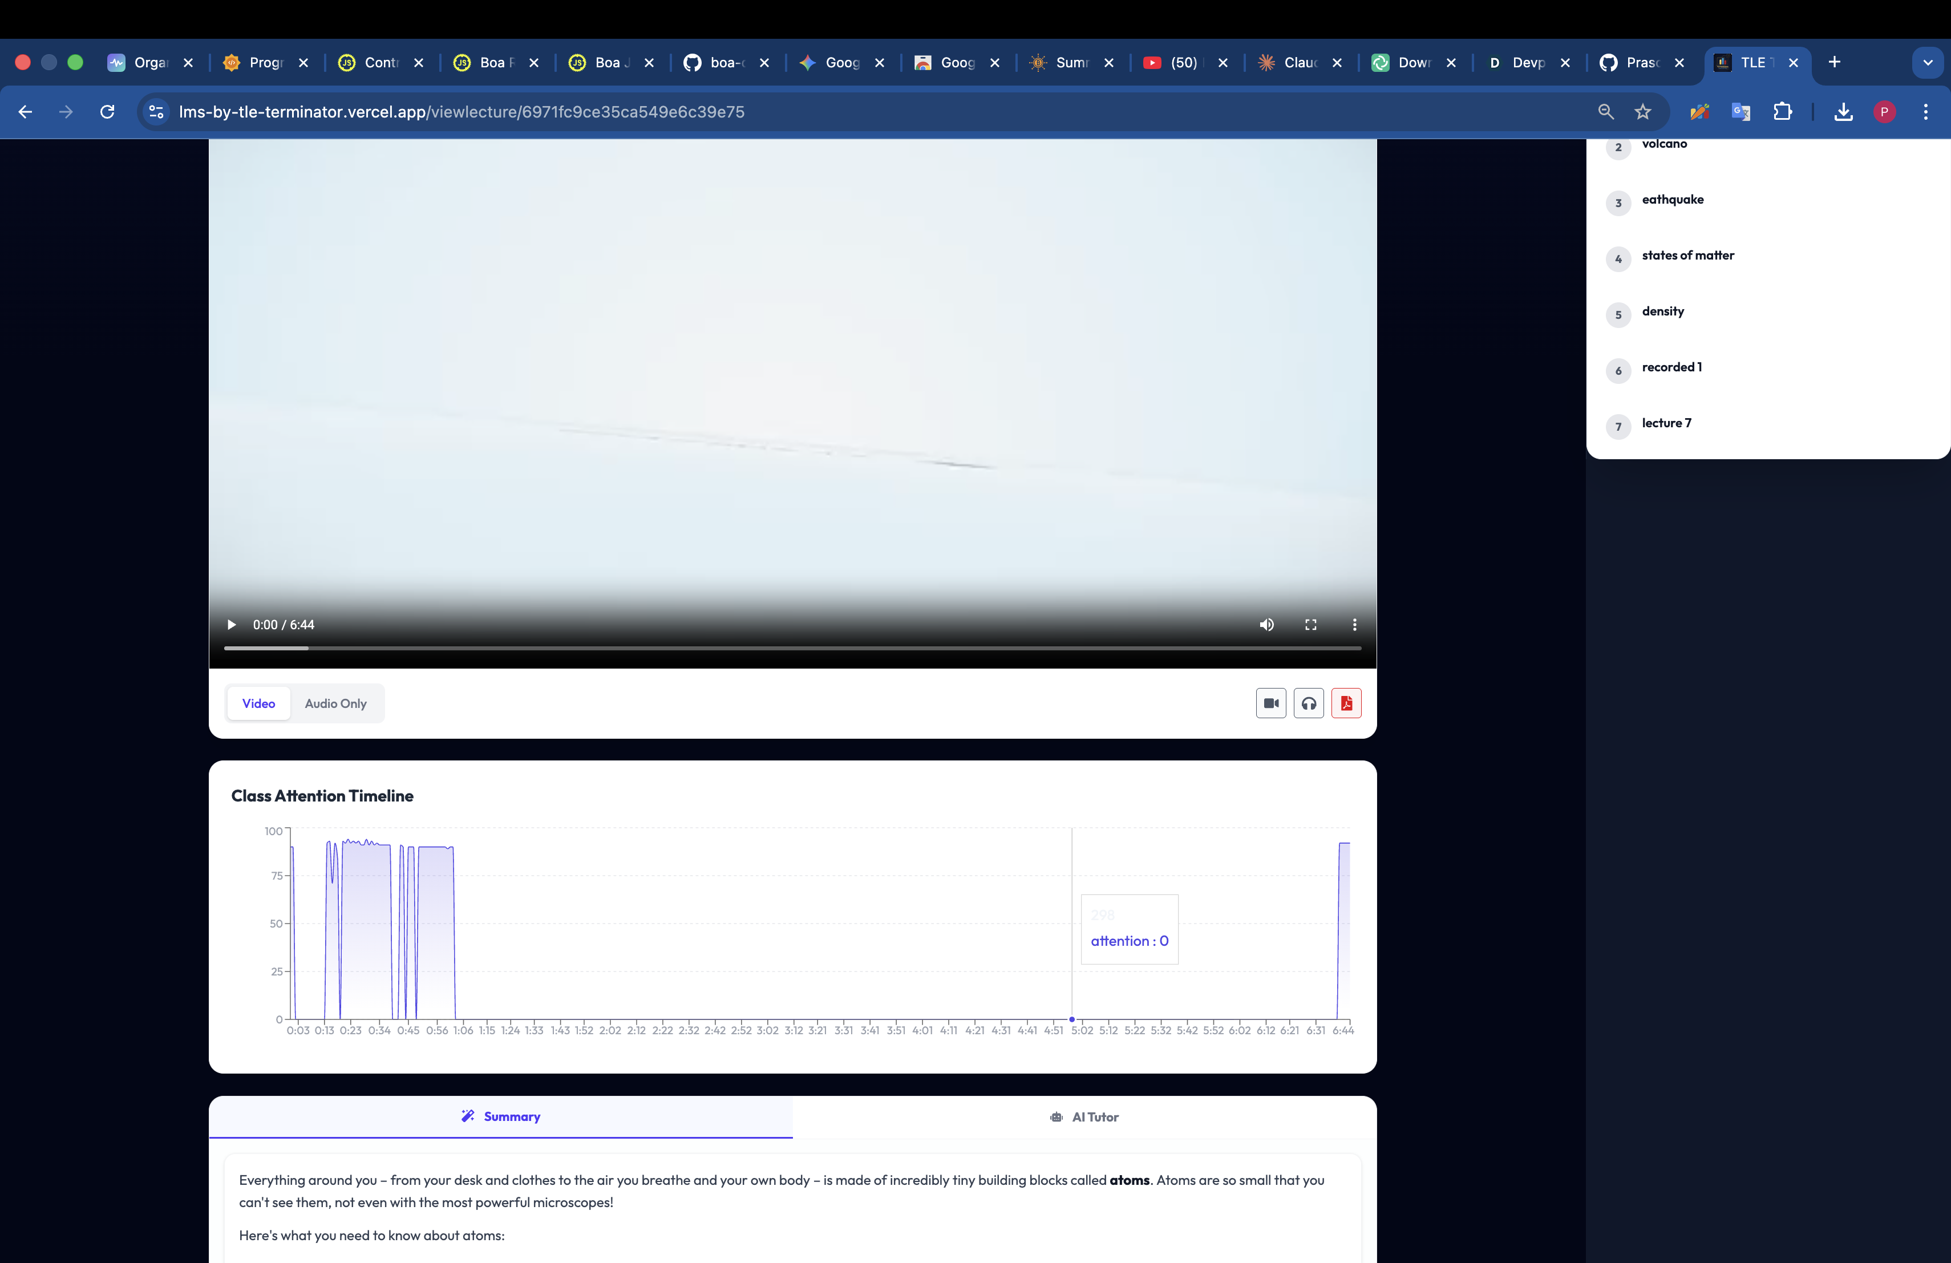
Task: Seek along the video progress bar
Action: coord(792,648)
